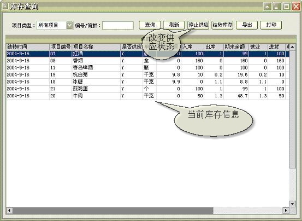Viewport: 302px width, 221px height.
Task: Click the vertical scrollbar down arrow
Action: [x=293, y=203]
